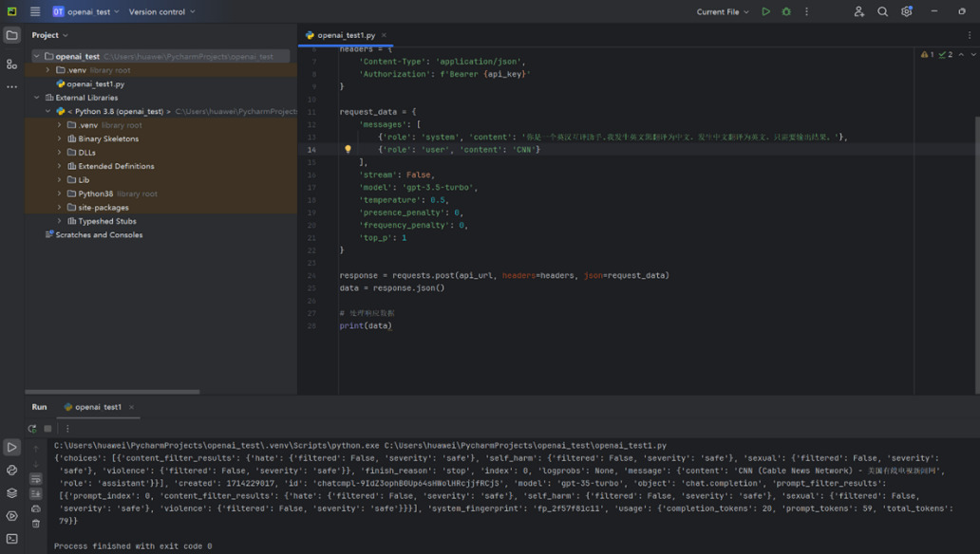Collapse Python 3.8 (openai_test) node
Image resolution: width=980 pixels, height=554 pixels.
(47, 111)
